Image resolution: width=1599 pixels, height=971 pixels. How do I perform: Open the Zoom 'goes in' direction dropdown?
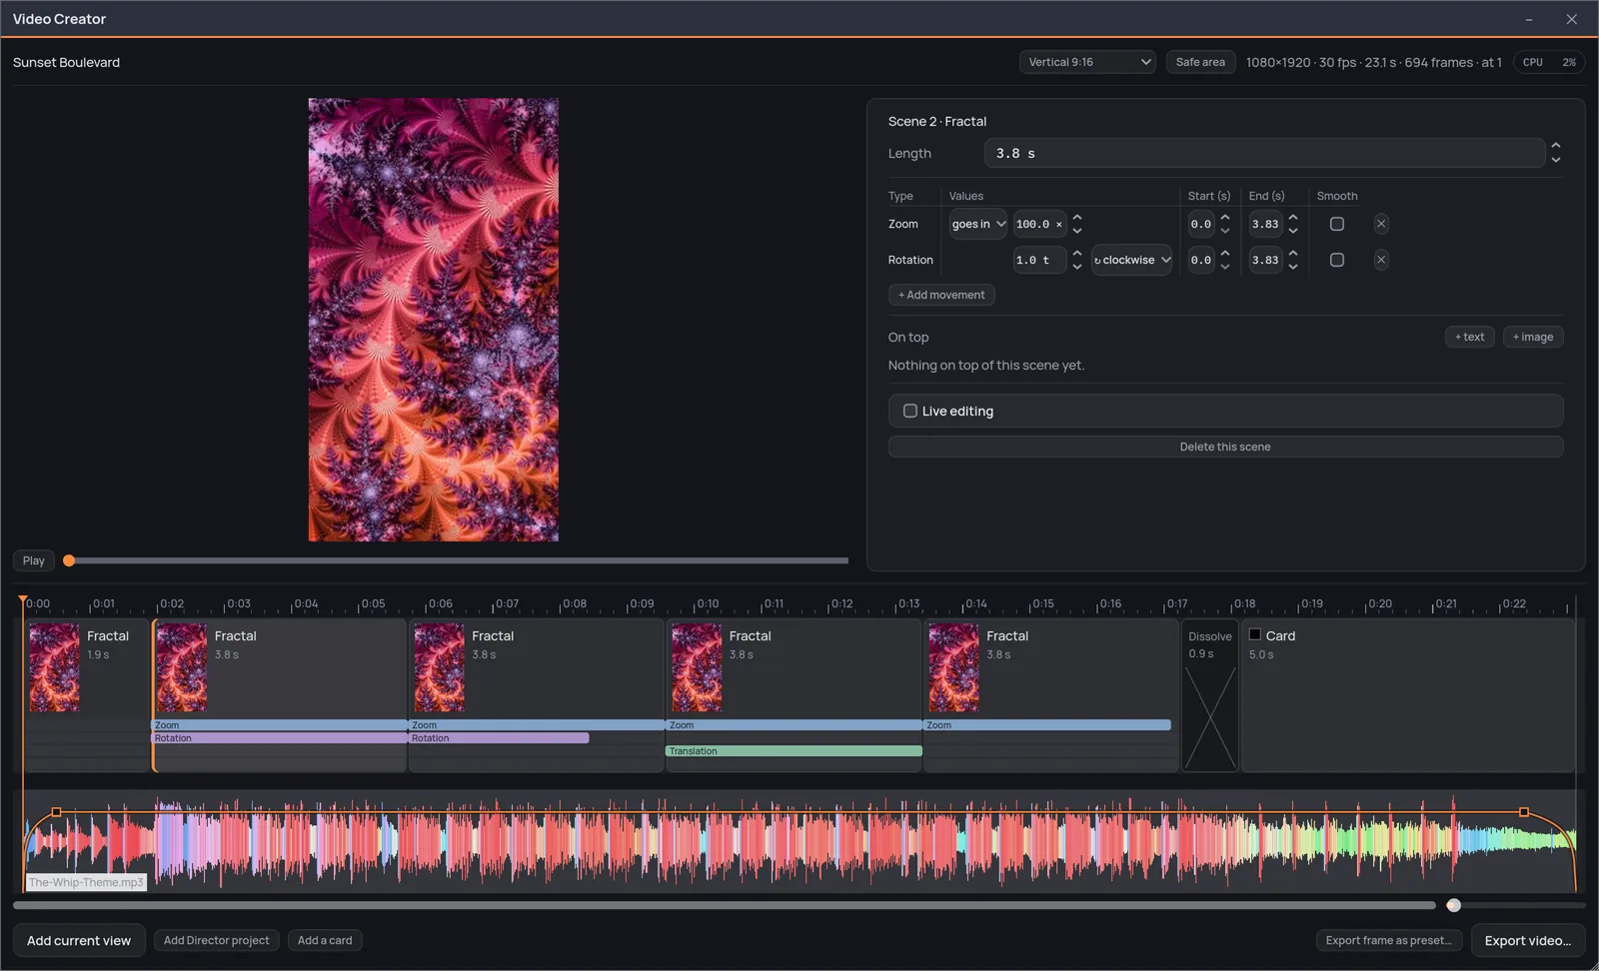point(978,224)
